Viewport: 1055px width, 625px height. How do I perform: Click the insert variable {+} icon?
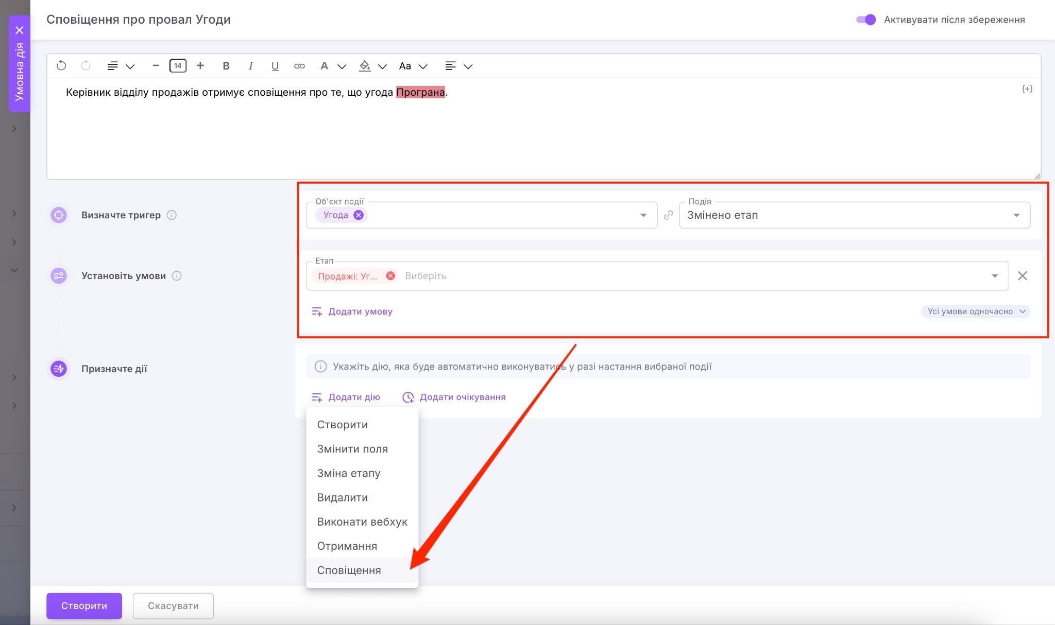(1027, 89)
